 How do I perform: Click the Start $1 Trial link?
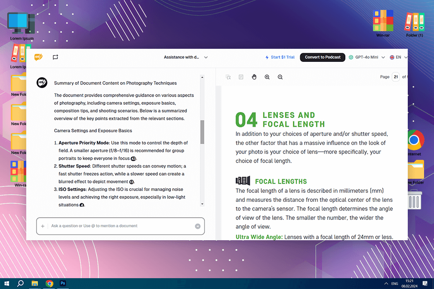280,57
